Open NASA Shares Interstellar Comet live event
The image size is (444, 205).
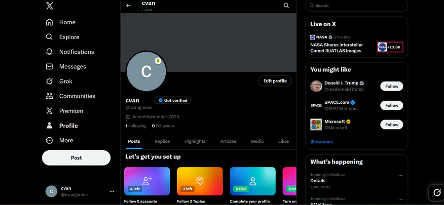pyautogui.click(x=336, y=48)
